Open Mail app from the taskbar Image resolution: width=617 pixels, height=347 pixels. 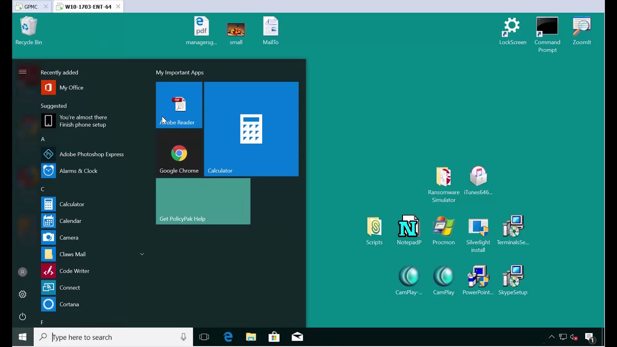(x=297, y=337)
